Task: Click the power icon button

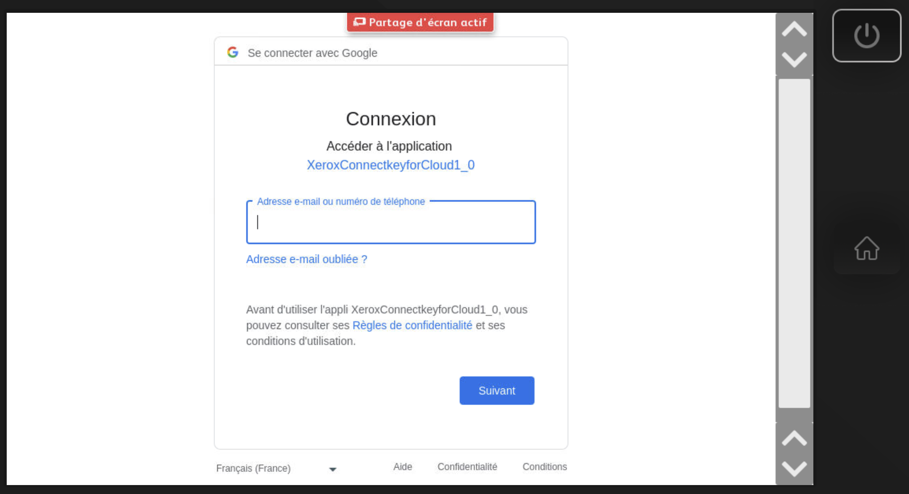Action: pos(866,35)
